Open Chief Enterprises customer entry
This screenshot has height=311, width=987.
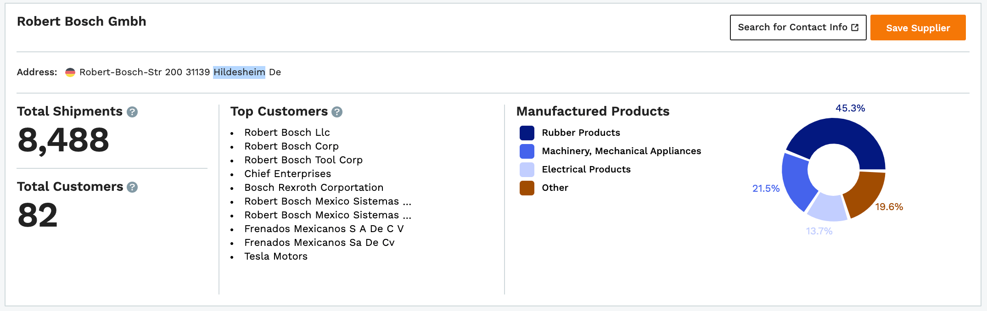click(x=287, y=174)
